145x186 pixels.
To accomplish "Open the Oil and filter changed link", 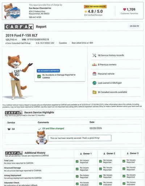I will (x=53, y=128).
